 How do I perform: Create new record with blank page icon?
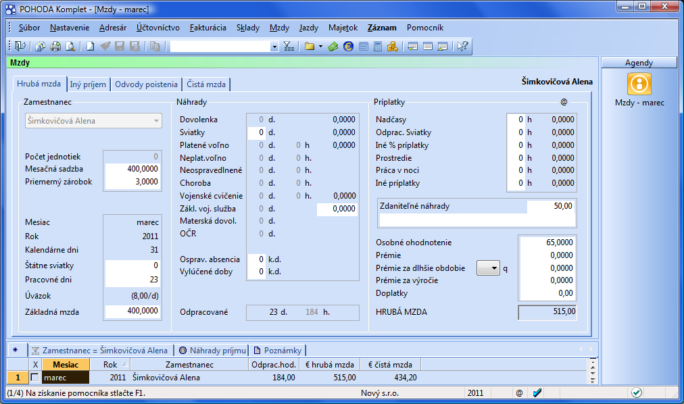(x=91, y=46)
